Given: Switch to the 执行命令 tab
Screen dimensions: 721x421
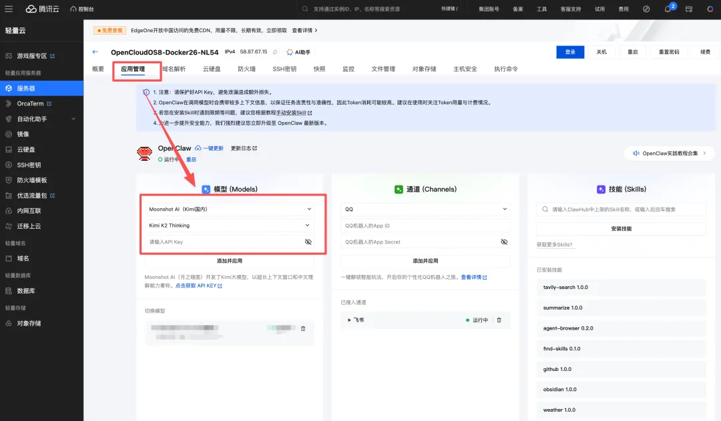Looking at the screenshot, I should point(506,69).
